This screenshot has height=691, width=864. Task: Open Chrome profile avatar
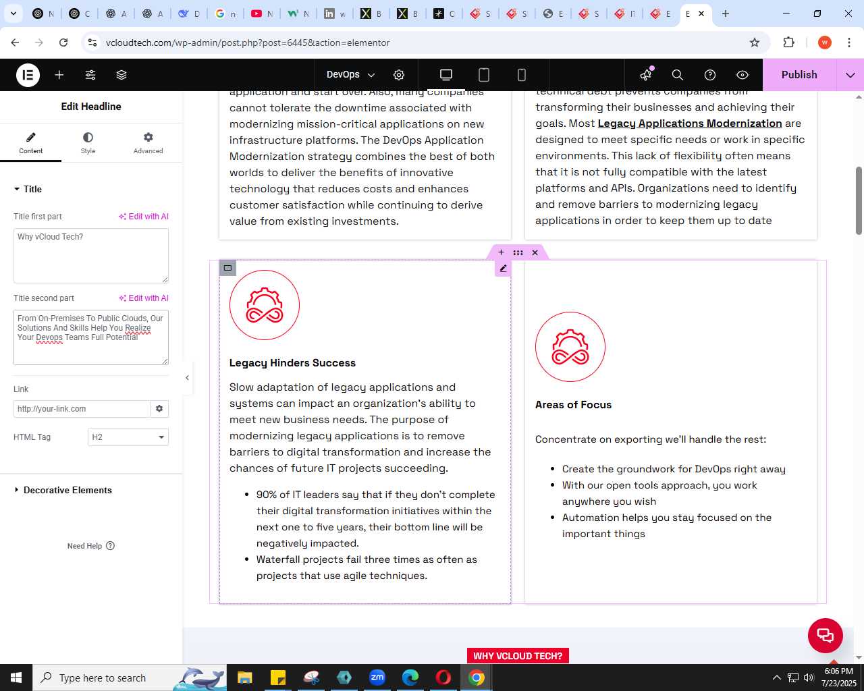(x=825, y=43)
